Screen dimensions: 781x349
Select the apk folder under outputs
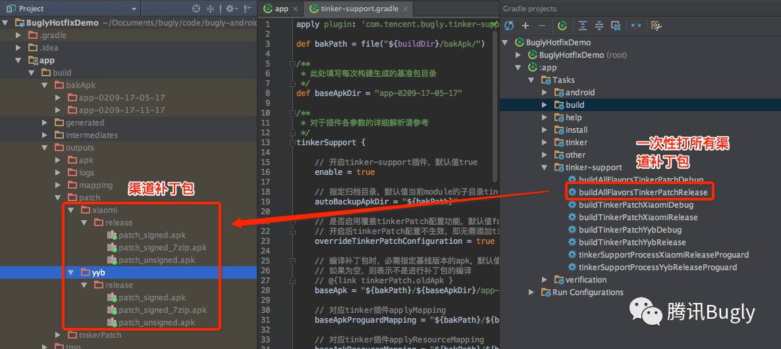click(81, 160)
